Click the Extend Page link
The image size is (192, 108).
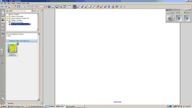click(118, 102)
